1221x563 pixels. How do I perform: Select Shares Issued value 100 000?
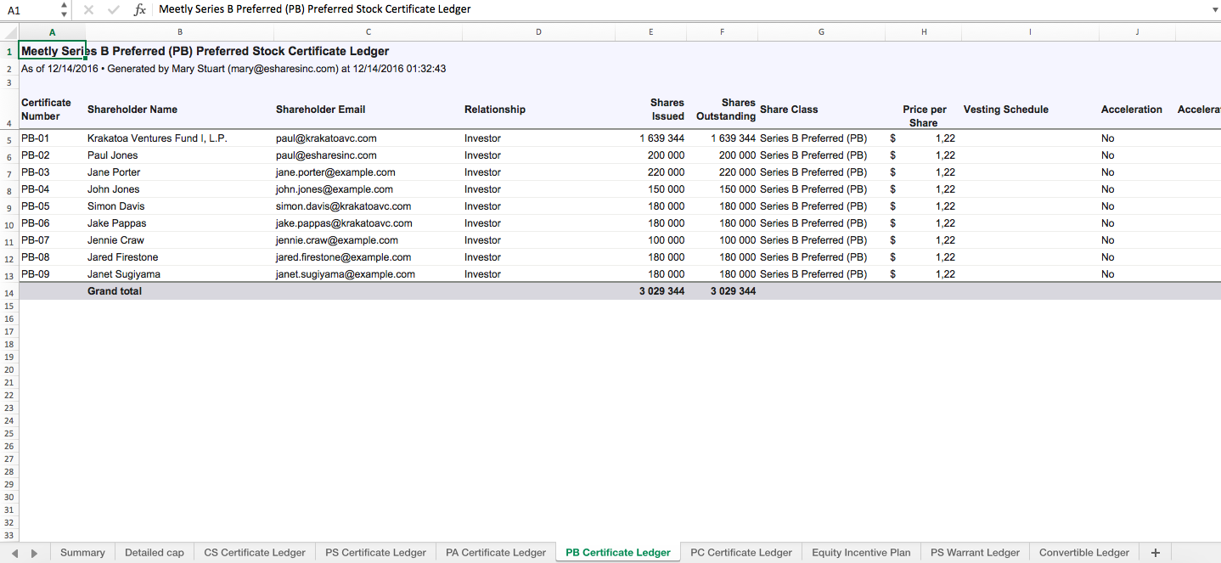[650, 240]
